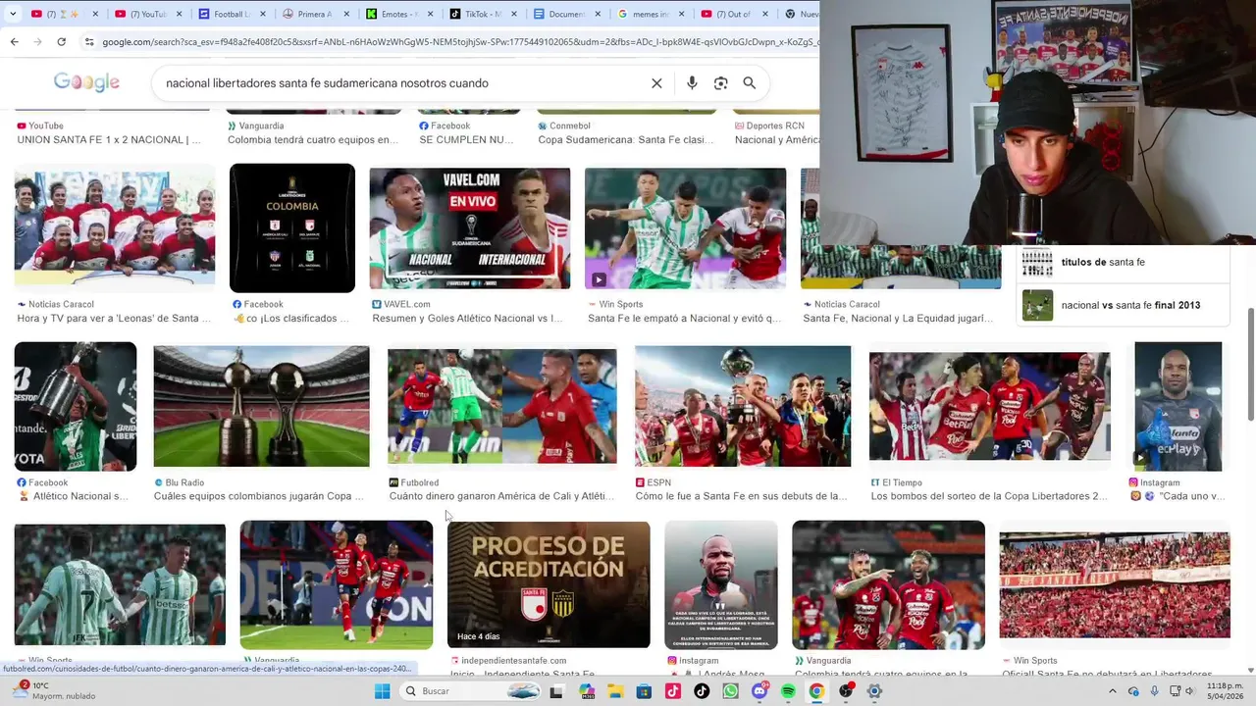The height and width of the screenshot is (706, 1256).
Task: Open the pink music app taskbar icon
Action: tap(673, 691)
